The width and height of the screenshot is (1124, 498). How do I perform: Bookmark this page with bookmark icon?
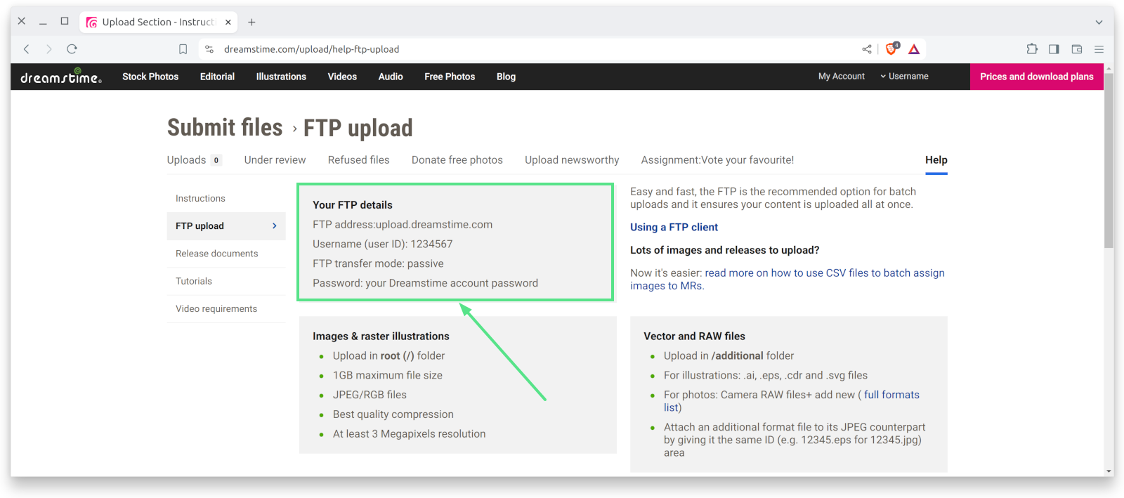183,49
